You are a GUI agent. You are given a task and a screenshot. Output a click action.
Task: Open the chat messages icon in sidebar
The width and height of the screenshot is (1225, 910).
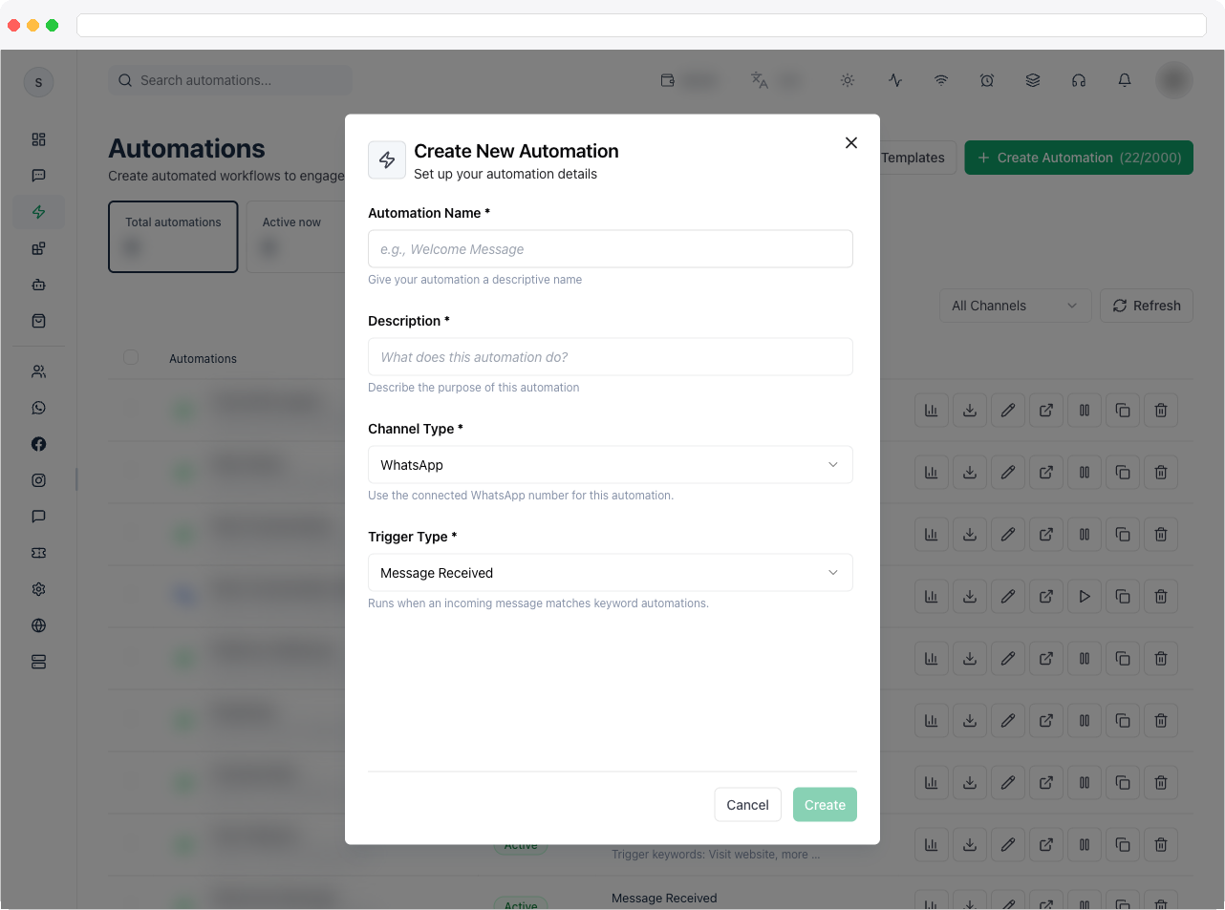tap(38, 176)
